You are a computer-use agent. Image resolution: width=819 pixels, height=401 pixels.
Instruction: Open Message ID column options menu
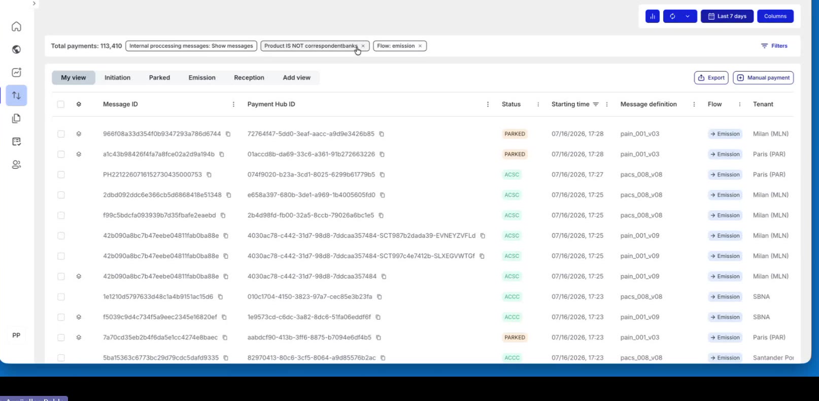click(x=233, y=104)
